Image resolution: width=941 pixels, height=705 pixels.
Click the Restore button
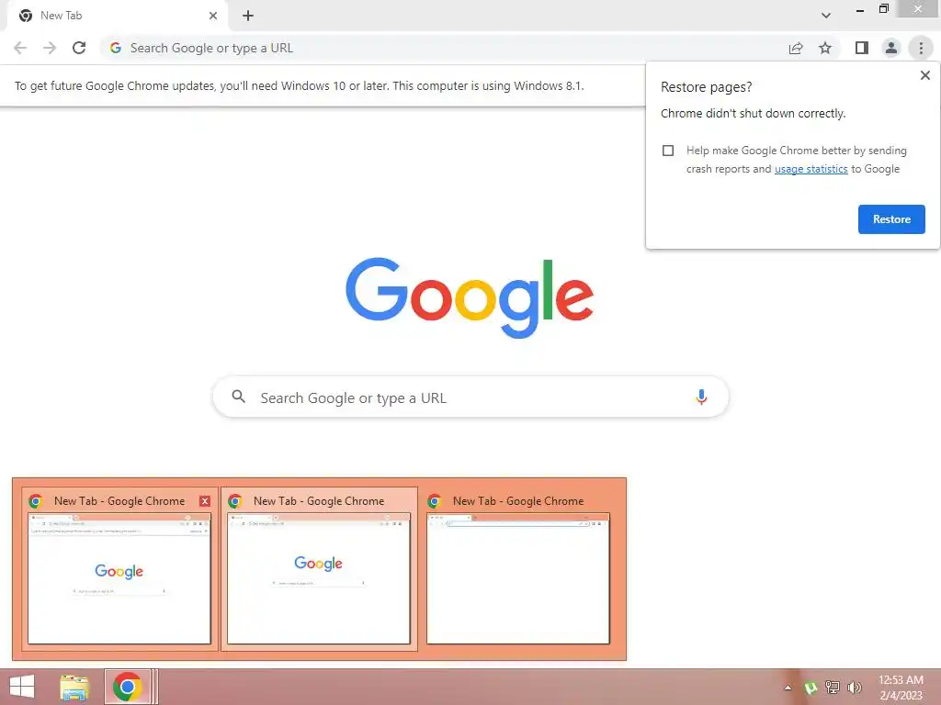tap(891, 219)
